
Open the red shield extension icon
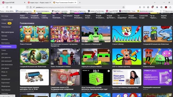pos(152,7)
